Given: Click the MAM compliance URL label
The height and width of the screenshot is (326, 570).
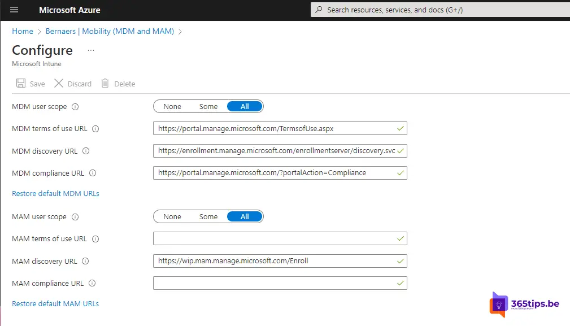Looking at the screenshot, I should point(47,284).
